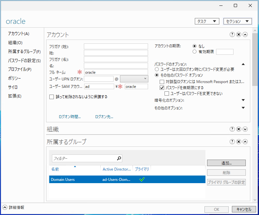The height and width of the screenshot is (215, 259).
Task: Go to パスワードの設定(S) in sidebar
Action: click(25, 61)
